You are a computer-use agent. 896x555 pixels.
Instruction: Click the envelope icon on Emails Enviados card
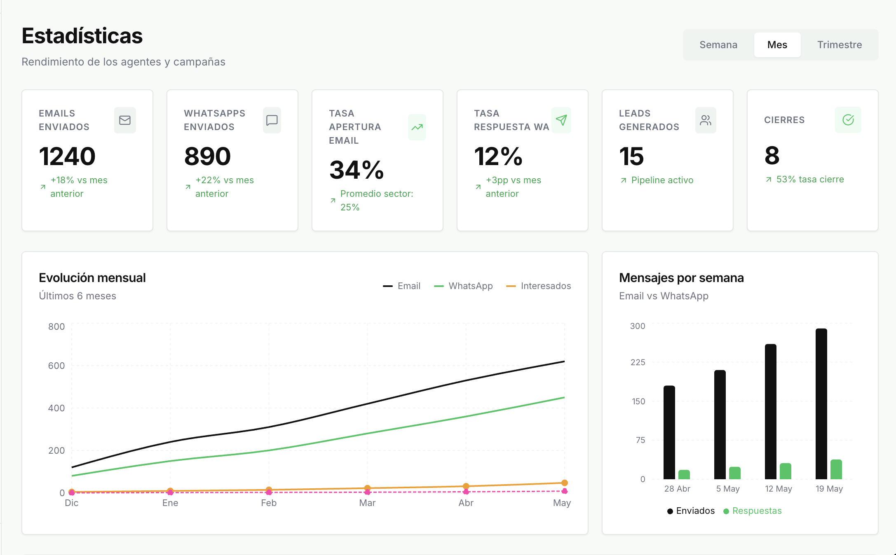click(125, 120)
